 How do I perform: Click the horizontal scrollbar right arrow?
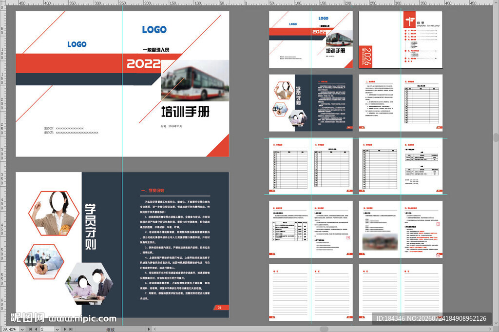tap(490, 329)
